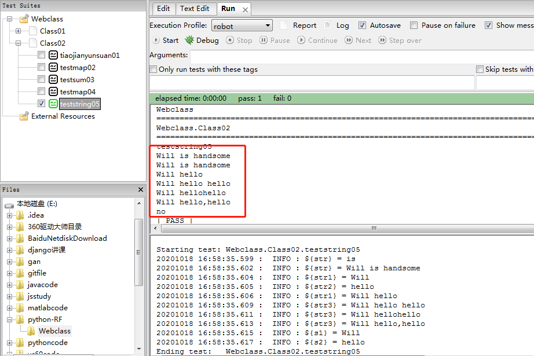Click the Class02 file icon
Image resolution: width=534 pixels, height=356 pixels.
click(x=33, y=43)
